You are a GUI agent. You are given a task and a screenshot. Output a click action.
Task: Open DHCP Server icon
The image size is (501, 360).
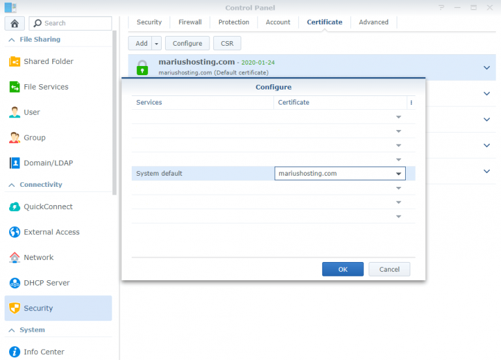[x=14, y=283]
